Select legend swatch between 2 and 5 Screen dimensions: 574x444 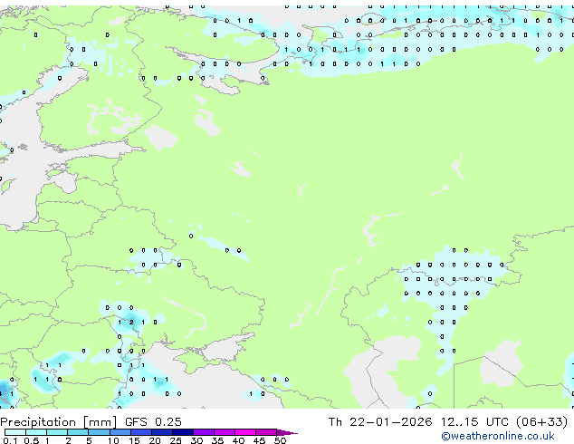pos(78,432)
